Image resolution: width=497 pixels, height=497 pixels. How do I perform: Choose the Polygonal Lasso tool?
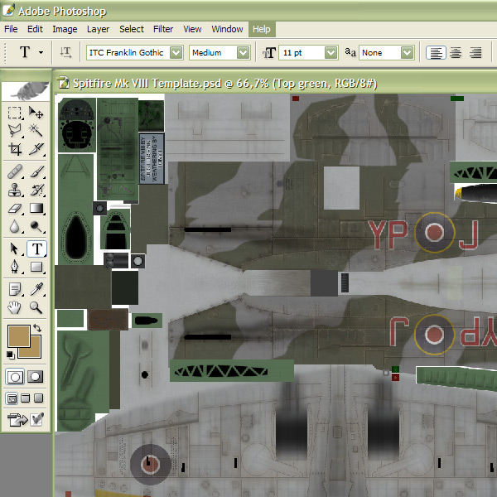coord(15,130)
